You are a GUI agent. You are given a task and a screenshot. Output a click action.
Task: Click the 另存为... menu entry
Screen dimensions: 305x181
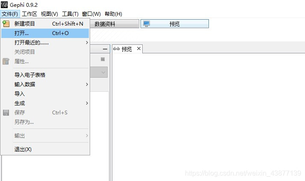coord(45,122)
